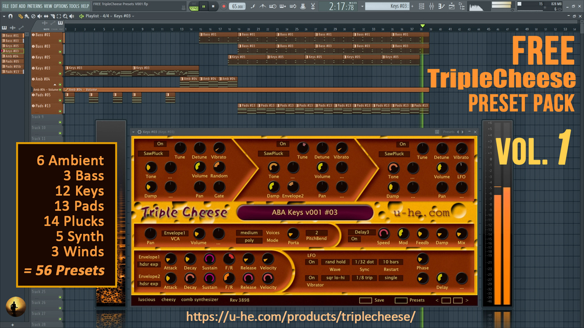
Task: Click the ABA Keys v001 #03 preset display
Action: click(x=304, y=212)
